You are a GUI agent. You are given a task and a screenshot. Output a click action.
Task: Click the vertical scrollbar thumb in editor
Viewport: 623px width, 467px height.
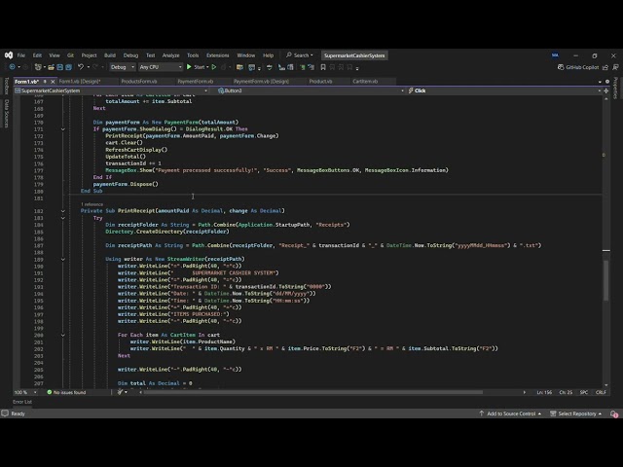tap(605, 280)
